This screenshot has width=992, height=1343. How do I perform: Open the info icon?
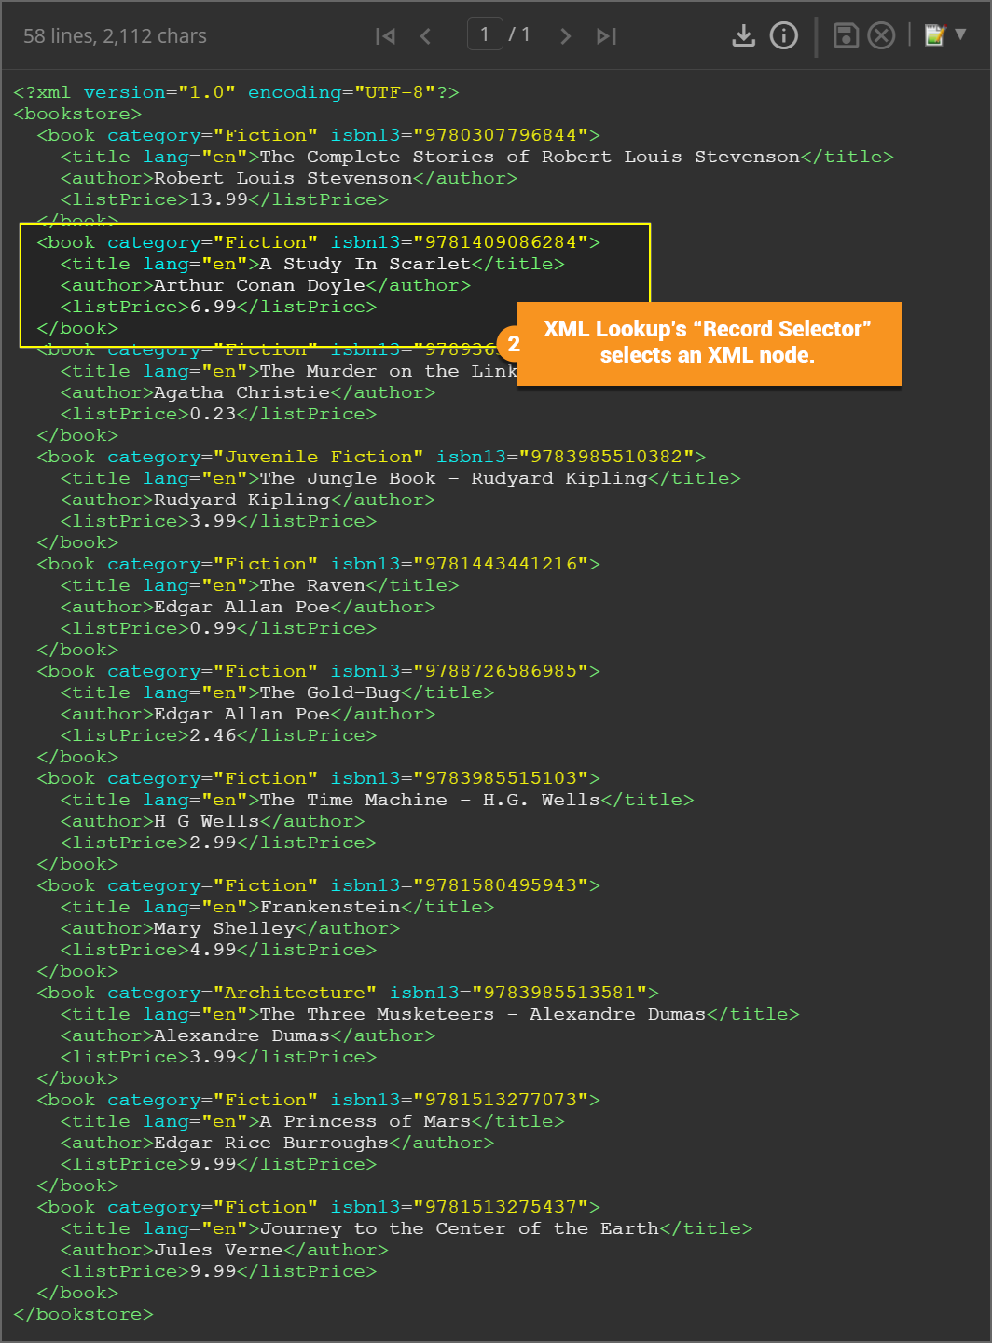coord(784,35)
